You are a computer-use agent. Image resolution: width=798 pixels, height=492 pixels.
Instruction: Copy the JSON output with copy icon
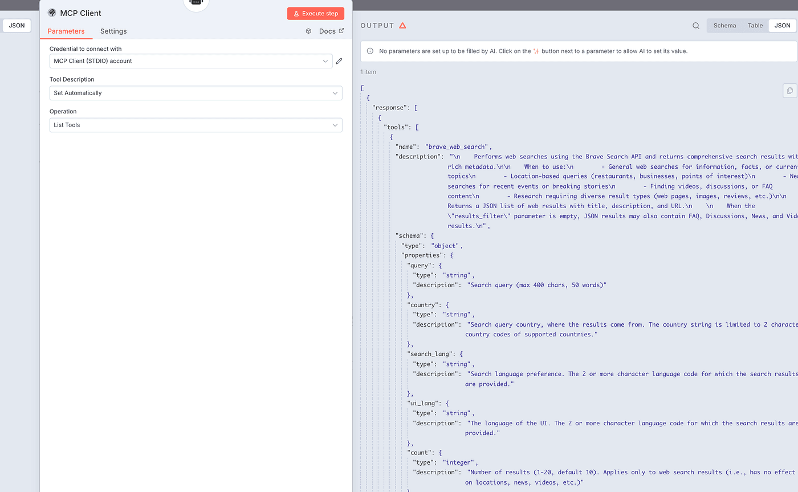coord(789,91)
